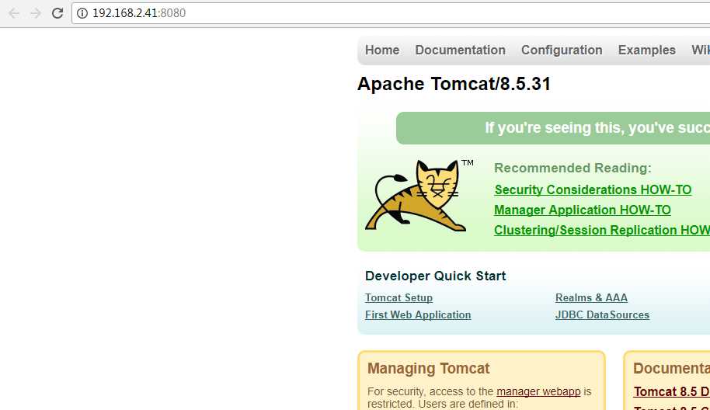Open the site info icon in address bar
Viewport: 710px width, 410px height.
(82, 13)
